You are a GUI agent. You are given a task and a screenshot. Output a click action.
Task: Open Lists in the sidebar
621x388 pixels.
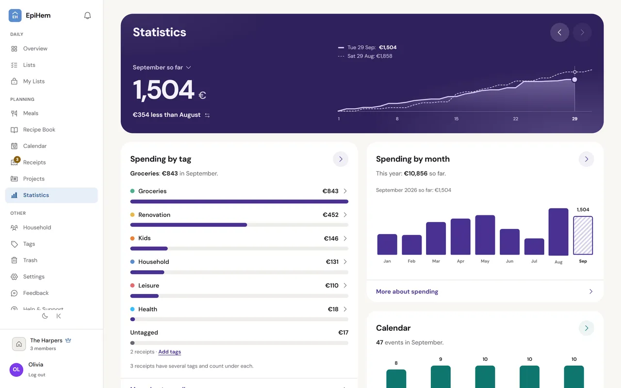51,65
